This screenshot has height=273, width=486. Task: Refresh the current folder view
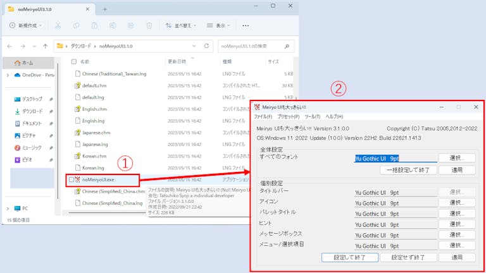coord(206,45)
